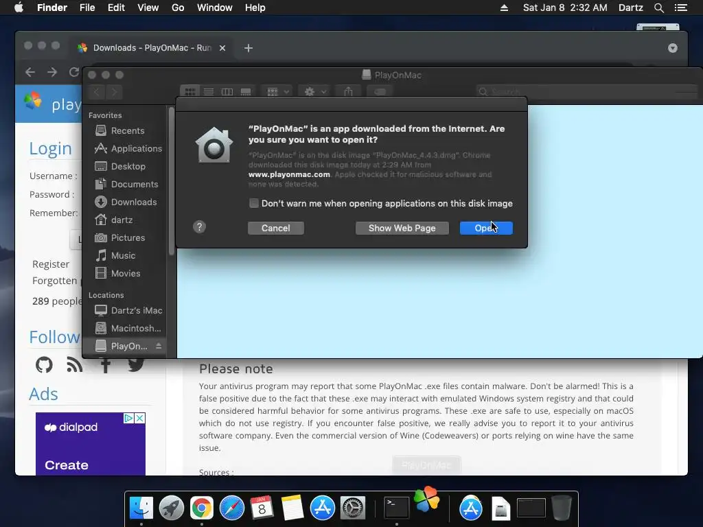Switch Finder to icon view
This screenshot has width=703, height=527.
coord(190,92)
